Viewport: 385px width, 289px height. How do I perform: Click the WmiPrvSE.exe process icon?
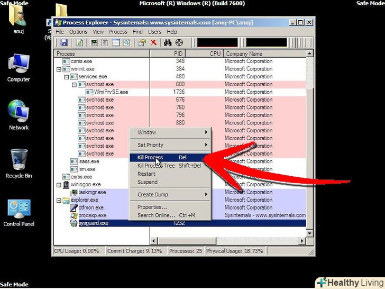coord(89,92)
